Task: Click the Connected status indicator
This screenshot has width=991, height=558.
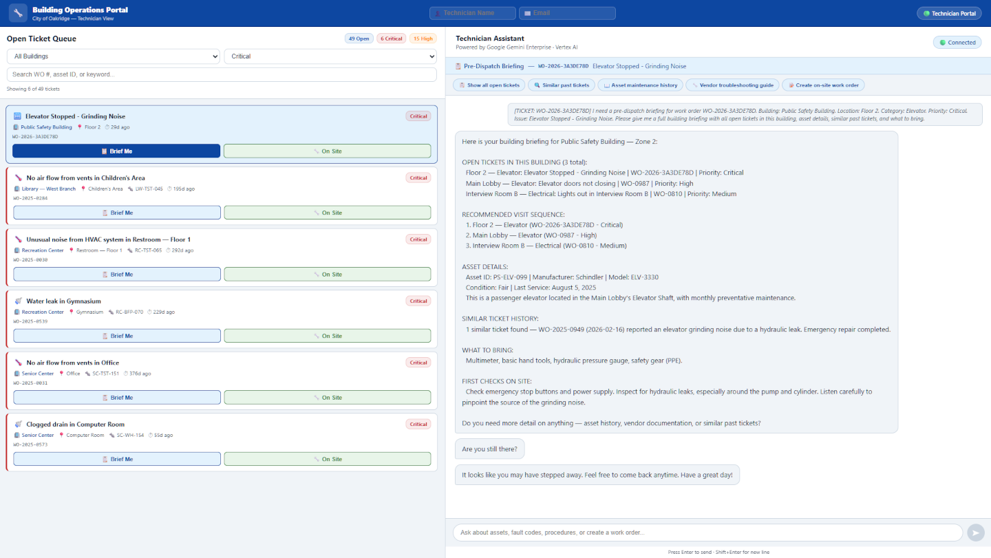Action: coord(958,43)
